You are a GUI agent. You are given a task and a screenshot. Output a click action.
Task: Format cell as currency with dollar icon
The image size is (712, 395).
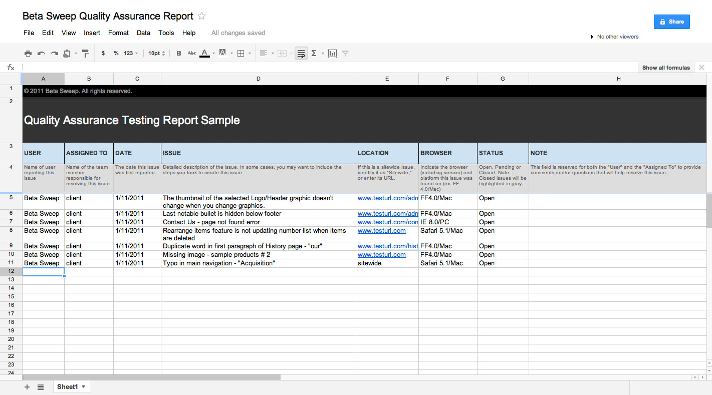tap(103, 53)
